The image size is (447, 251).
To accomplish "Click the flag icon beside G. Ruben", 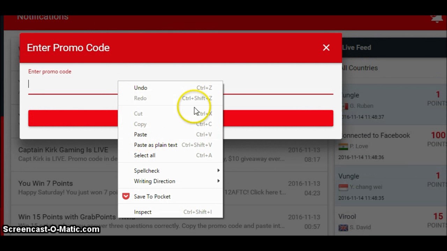I will pos(345,106).
